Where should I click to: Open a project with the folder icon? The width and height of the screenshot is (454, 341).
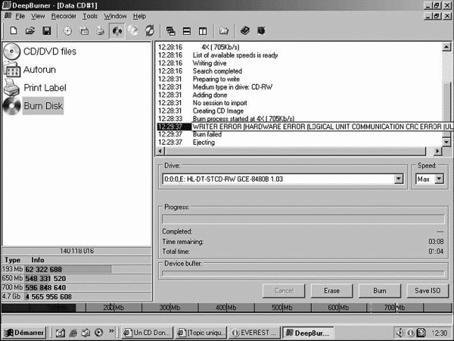point(30,30)
